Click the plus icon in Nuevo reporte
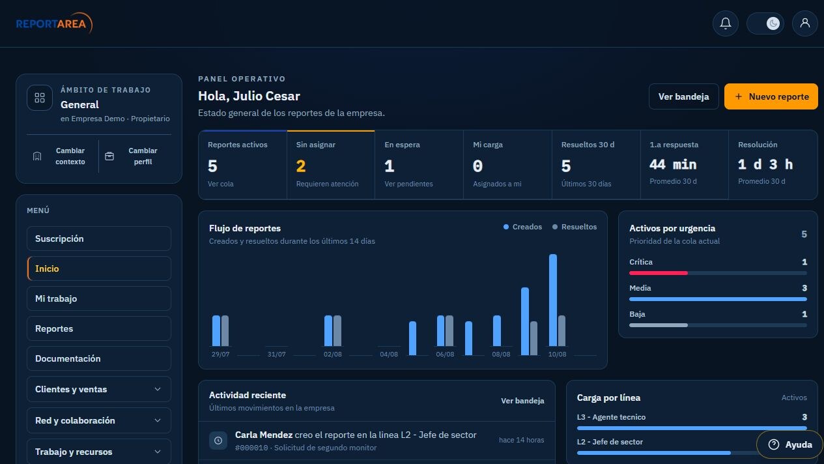824x464 pixels. click(x=739, y=96)
